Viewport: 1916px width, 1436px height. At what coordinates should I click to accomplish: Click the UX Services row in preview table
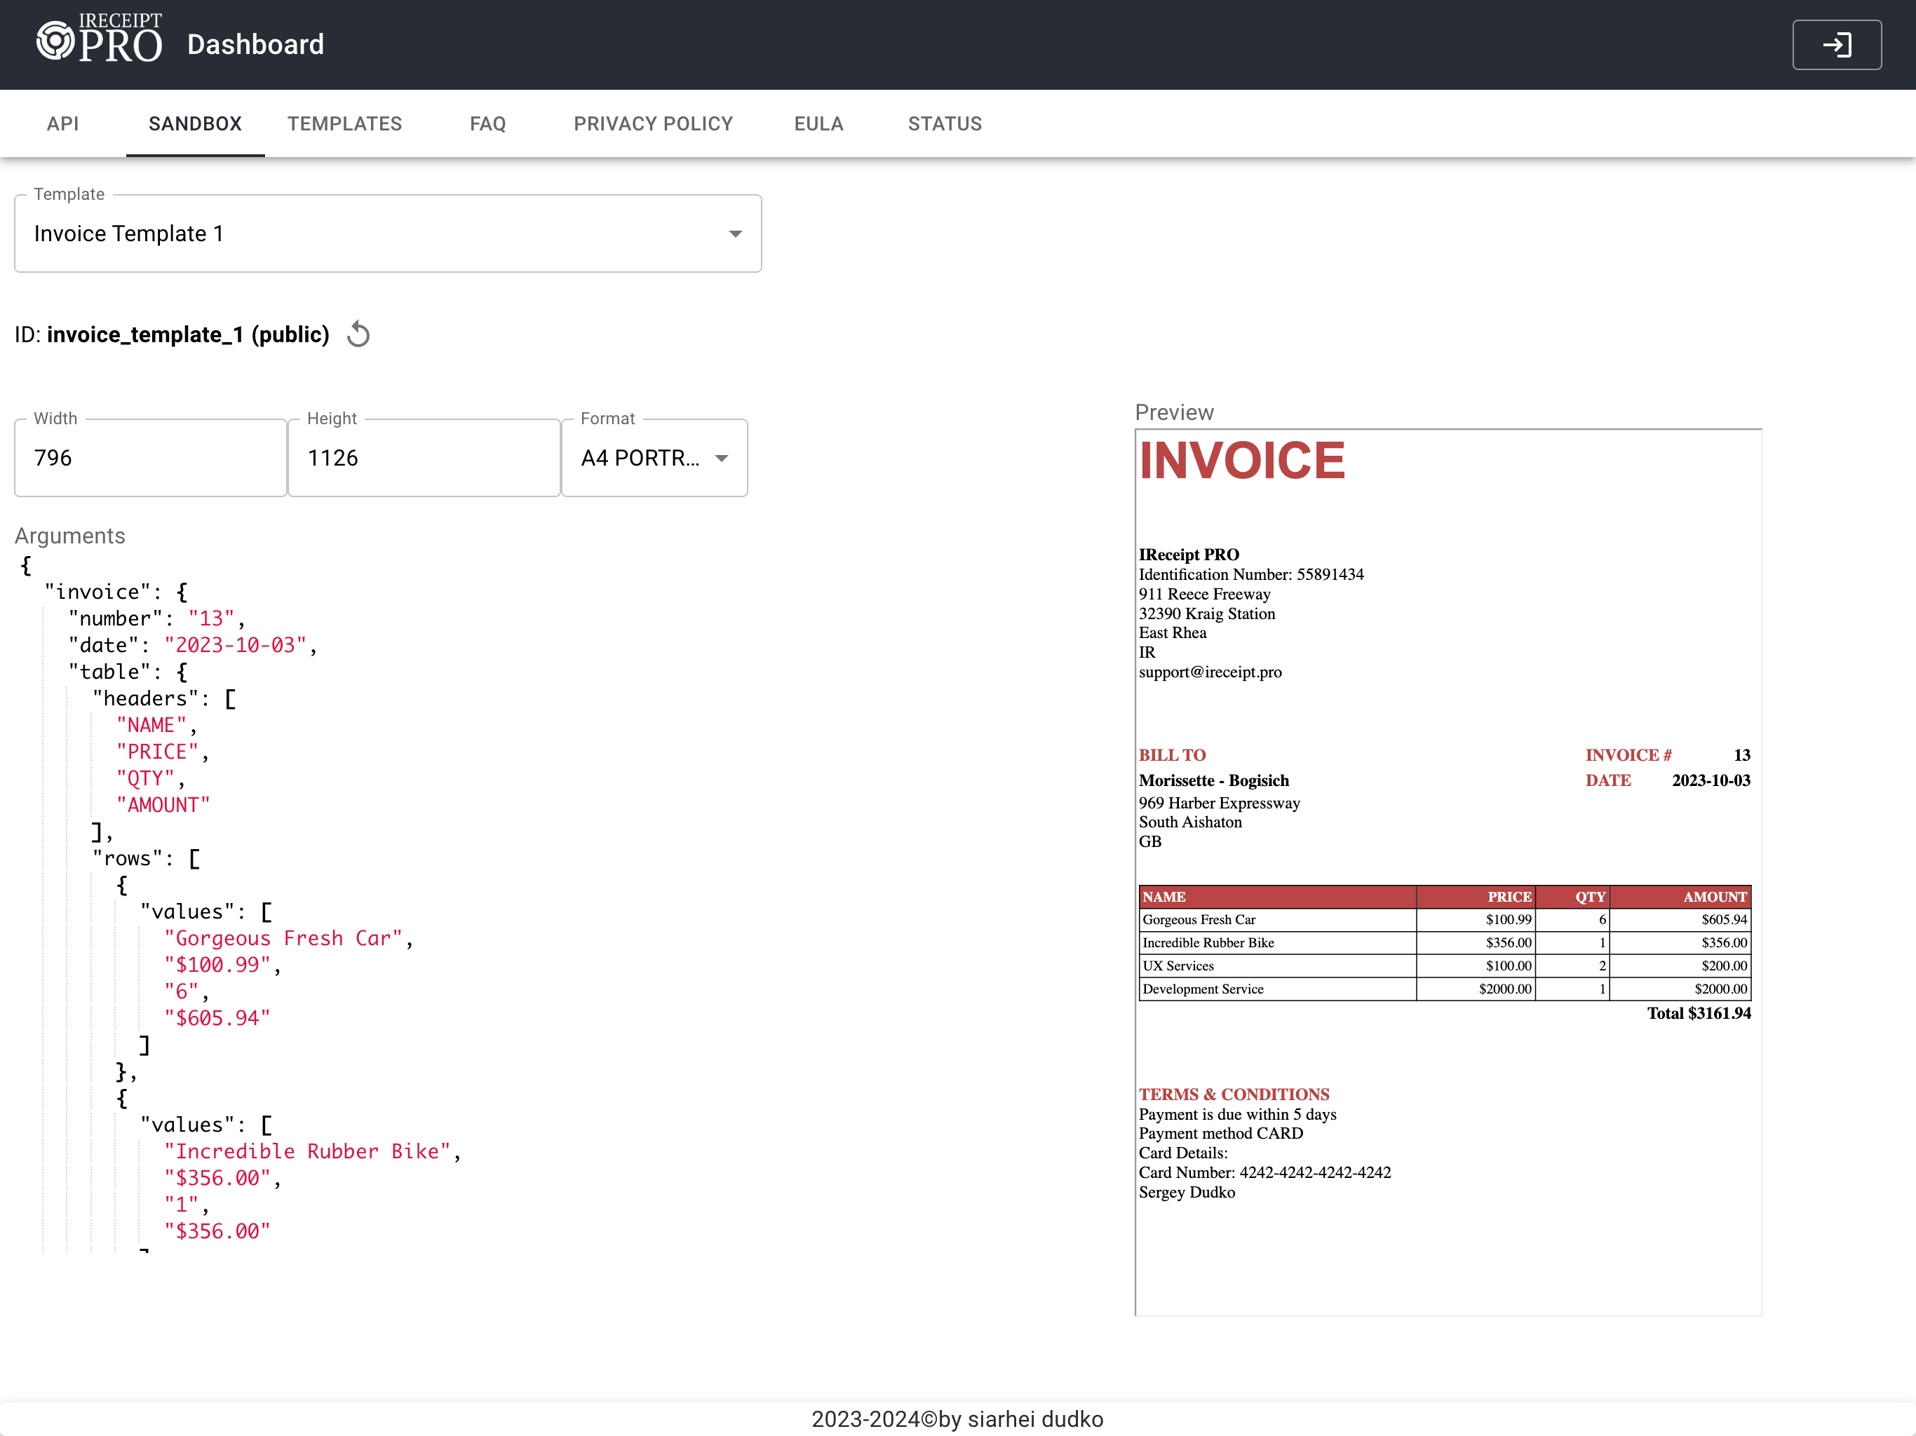(1445, 966)
